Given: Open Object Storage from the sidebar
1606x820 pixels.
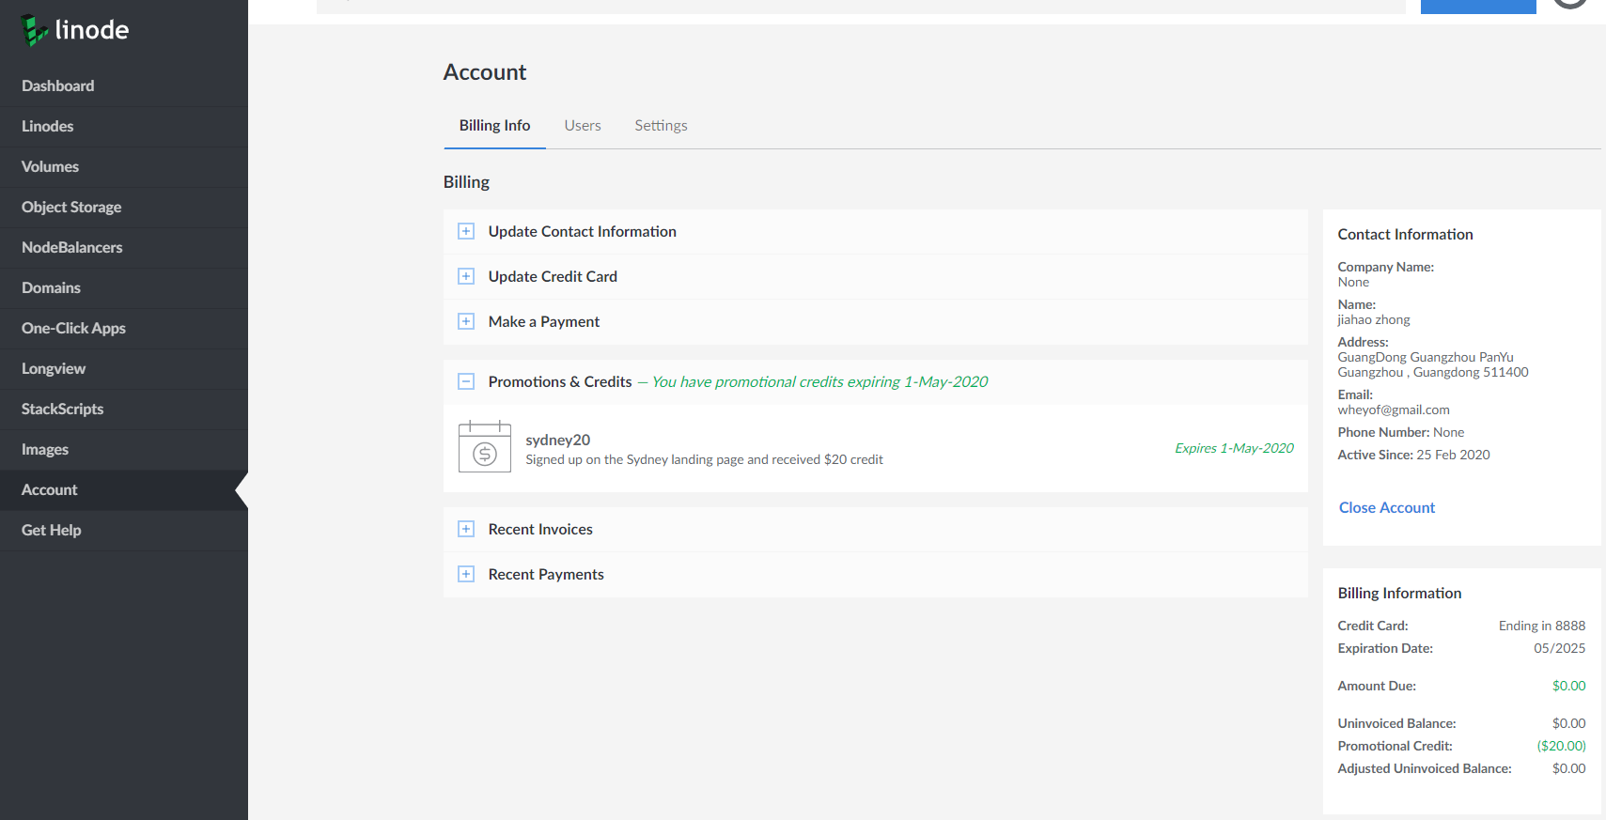Looking at the screenshot, I should pos(71,207).
